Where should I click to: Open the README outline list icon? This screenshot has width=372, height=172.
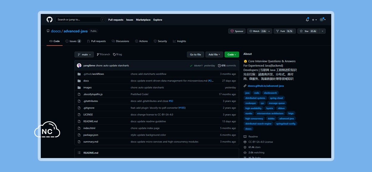click(x=79, y=153)
